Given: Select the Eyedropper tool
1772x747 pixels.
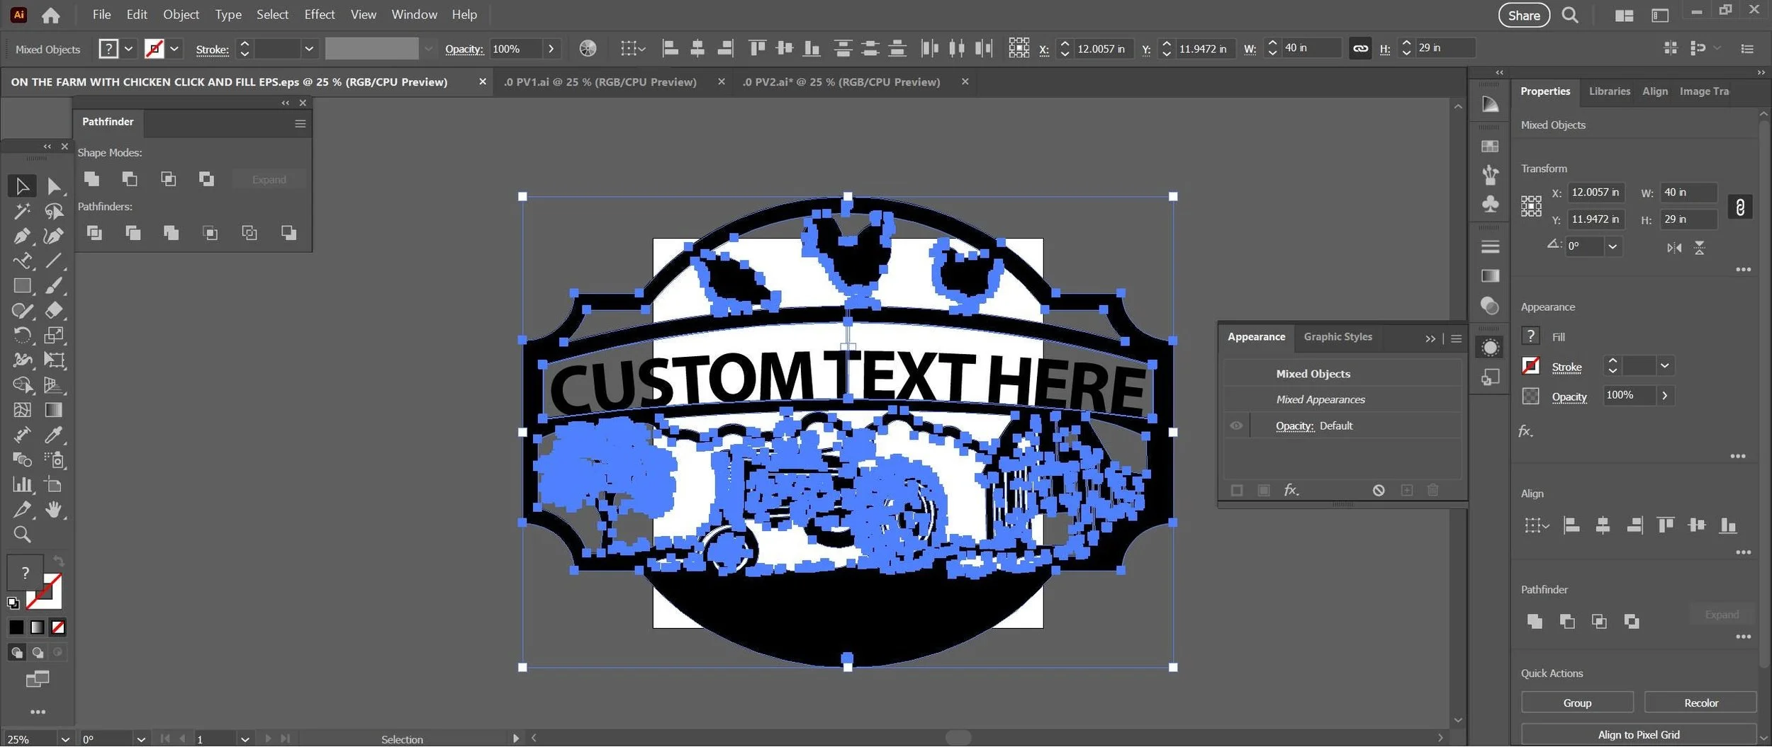Looking at the screenshot, I should click(x=54, y=435).
